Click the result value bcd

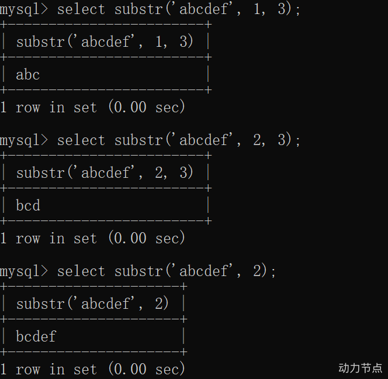tap(28, 205)
